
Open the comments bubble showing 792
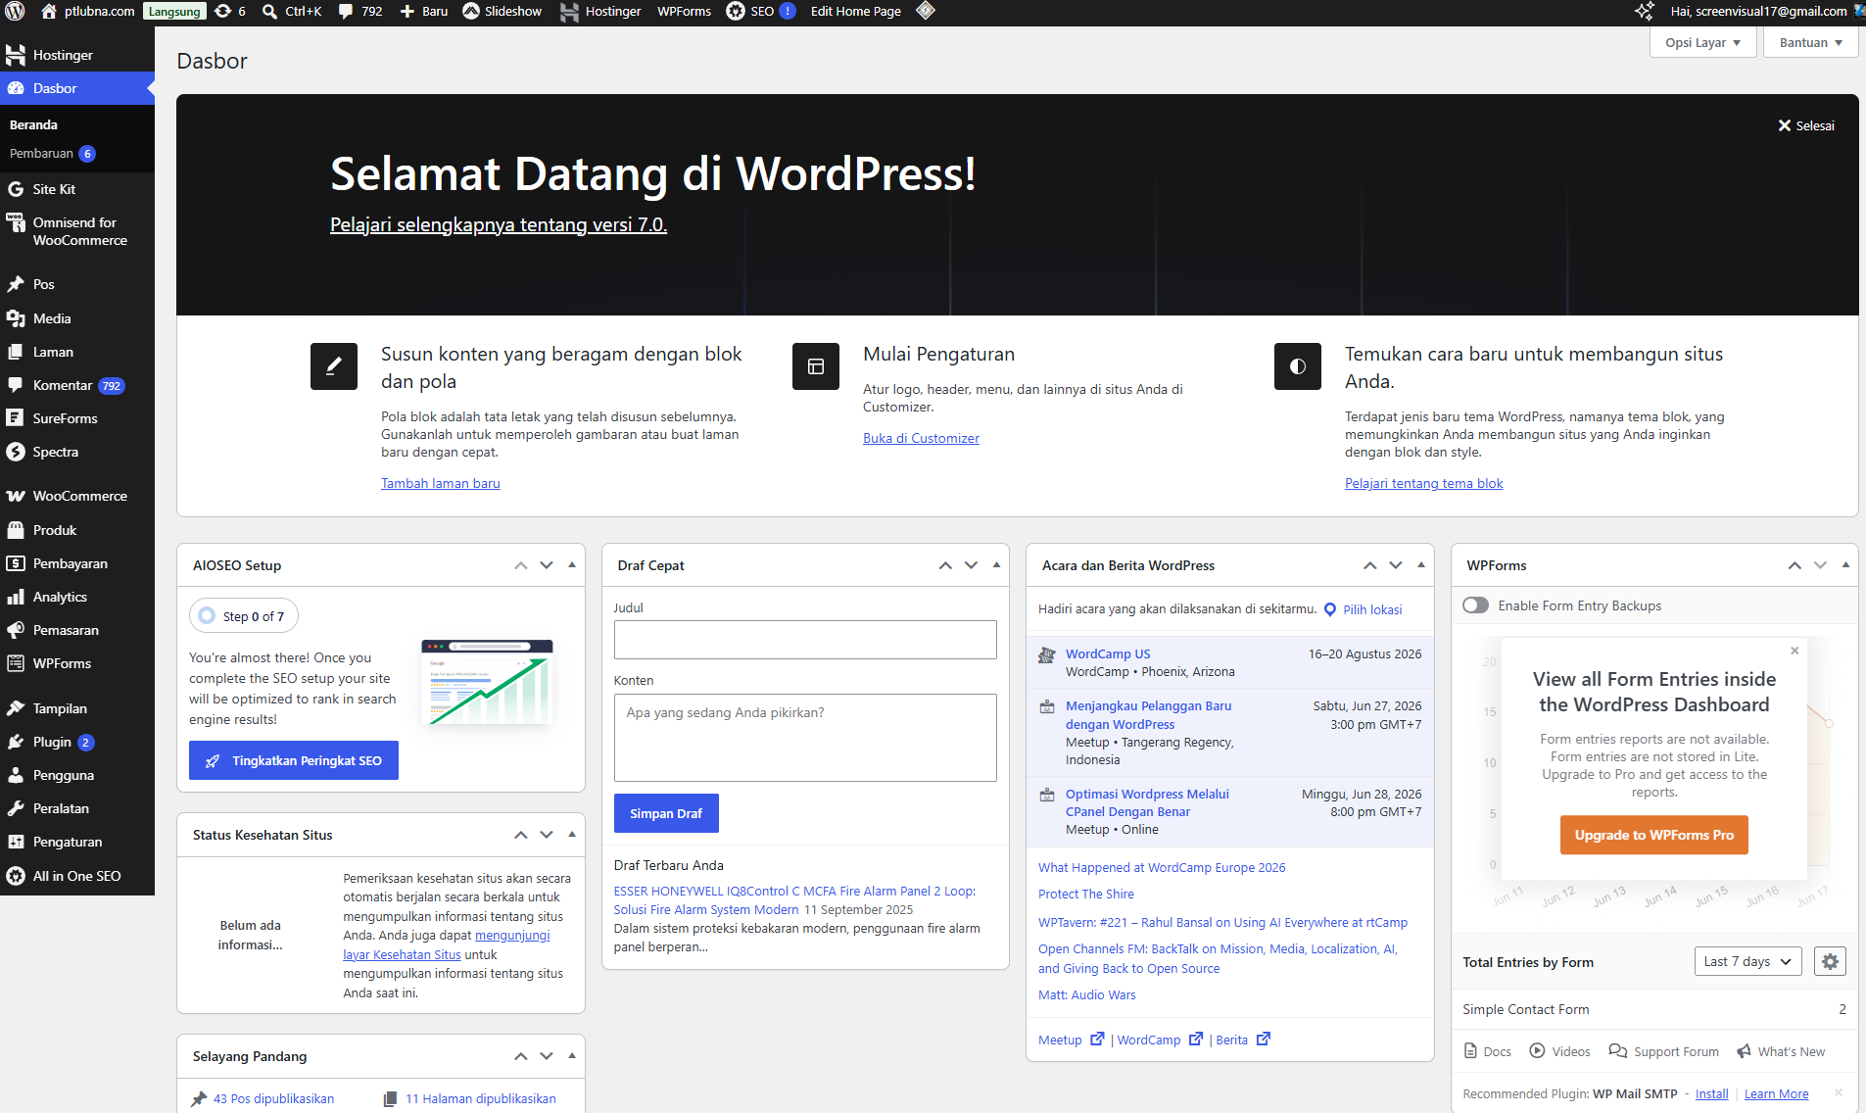click(x=360, y=12)
